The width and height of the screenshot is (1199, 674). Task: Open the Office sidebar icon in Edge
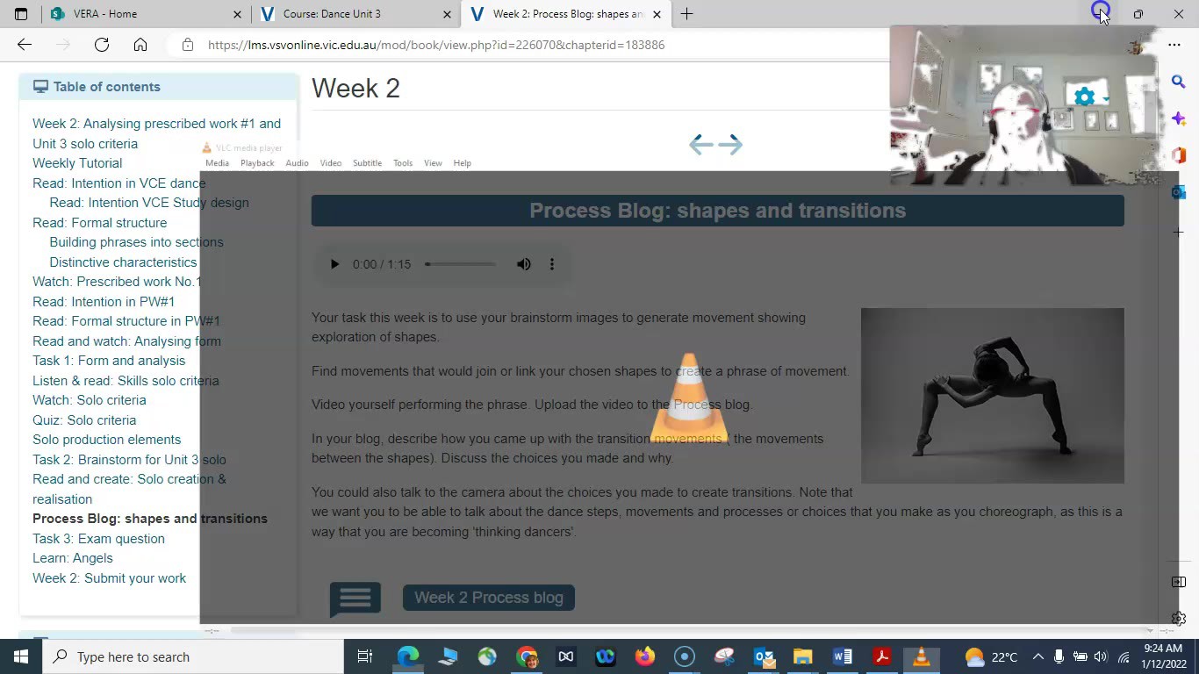tap(1178, 154)
